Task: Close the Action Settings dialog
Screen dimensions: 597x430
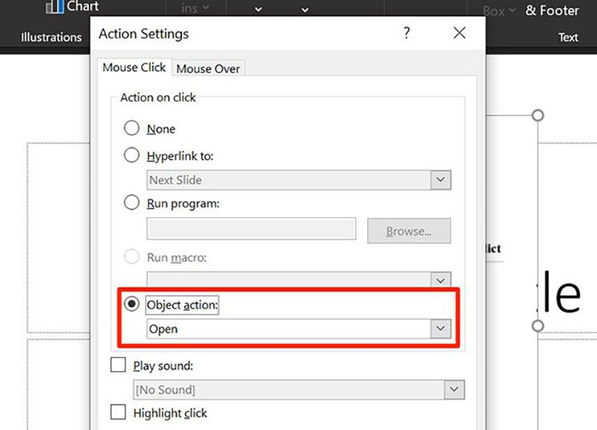Action: tap(459, 33)
